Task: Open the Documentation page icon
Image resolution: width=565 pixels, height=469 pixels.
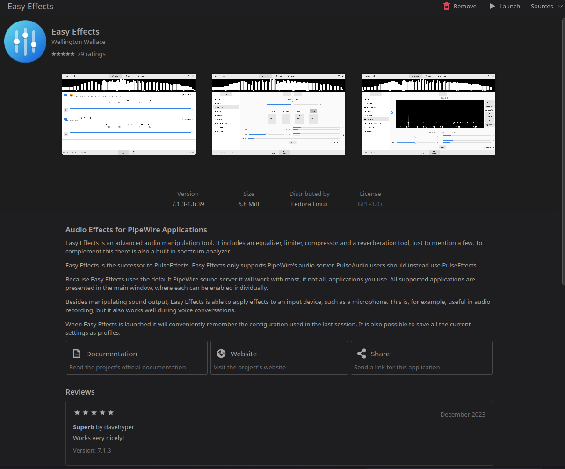Action: tap(77, 354)
